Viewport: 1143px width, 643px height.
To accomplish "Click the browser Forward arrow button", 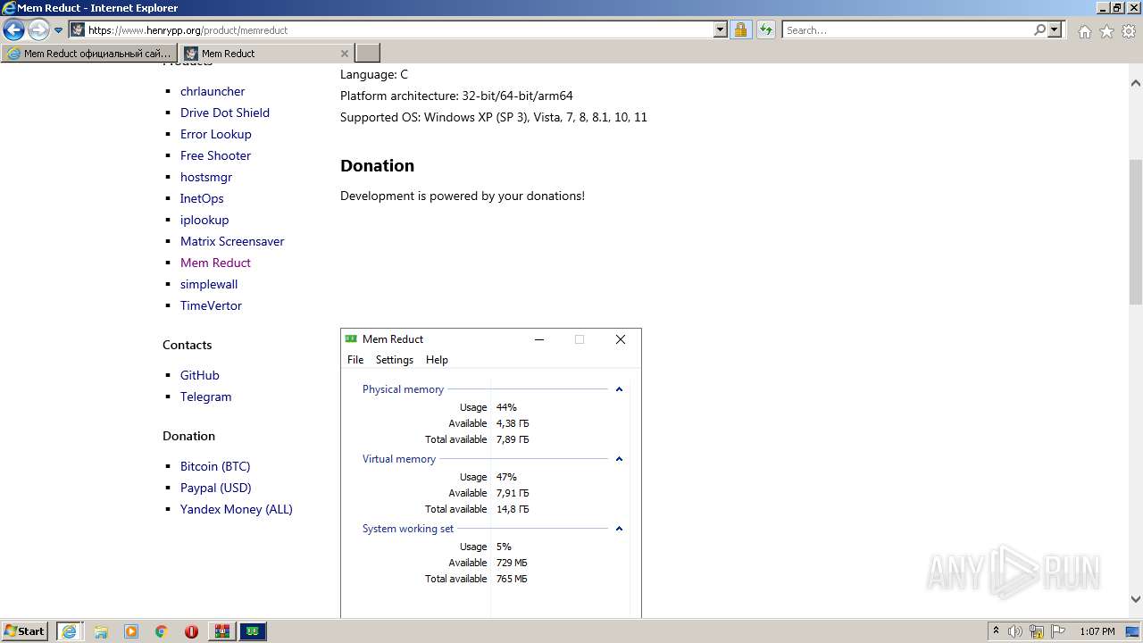I will pyautogui.click(x=38, y=30).
